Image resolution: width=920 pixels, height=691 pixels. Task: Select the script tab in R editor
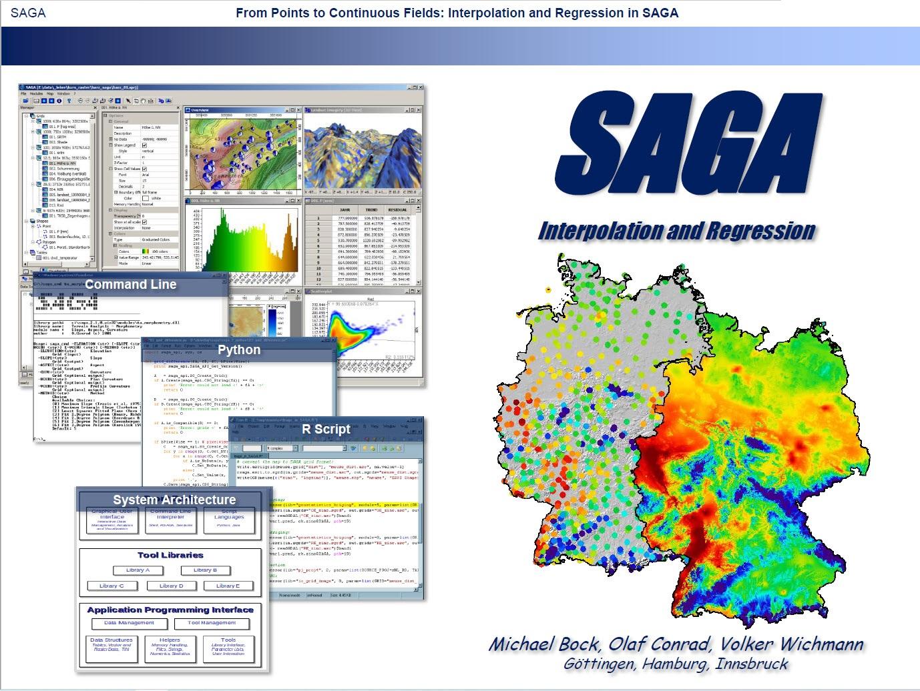(x=250, y=456)
